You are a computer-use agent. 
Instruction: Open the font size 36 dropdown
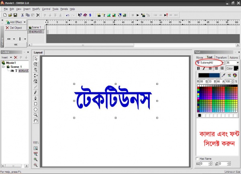pos(238,63)
